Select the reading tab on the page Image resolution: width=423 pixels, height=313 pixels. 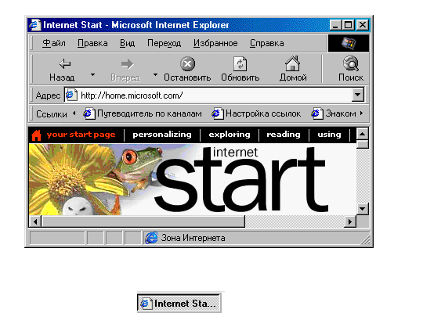click(x=284, y=135)
